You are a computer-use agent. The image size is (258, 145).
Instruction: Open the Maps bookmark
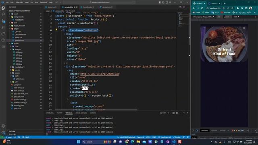(x=206, y=12)
